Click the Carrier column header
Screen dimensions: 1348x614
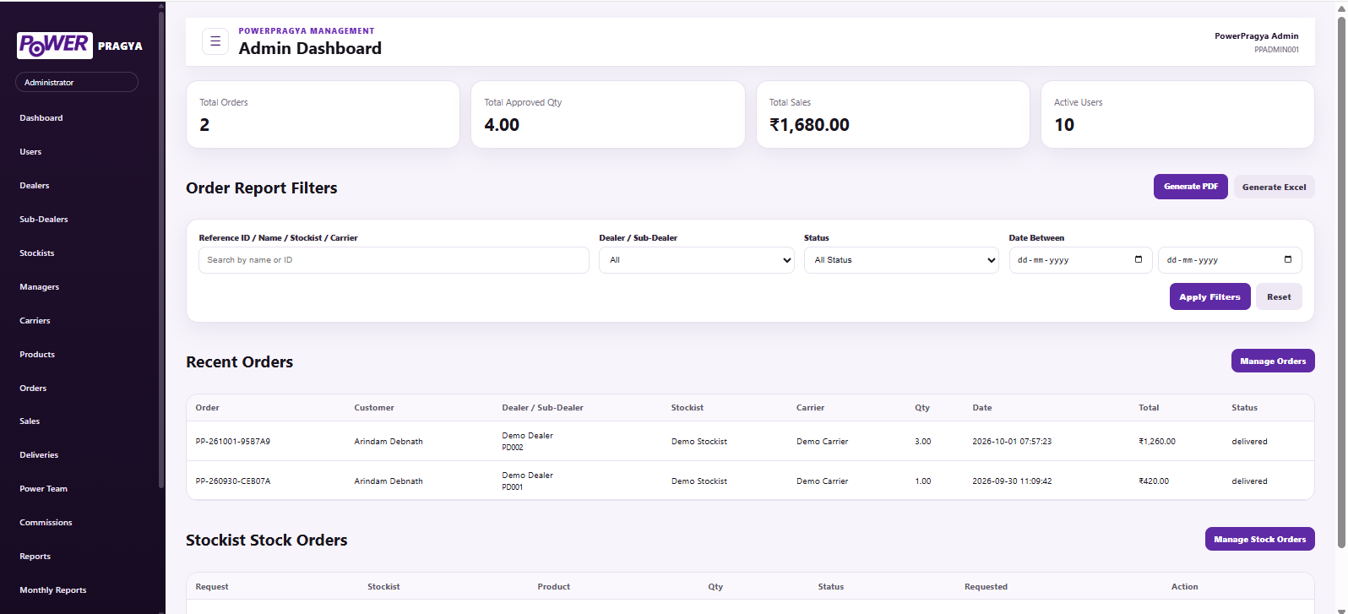click(x=810, y=408)
